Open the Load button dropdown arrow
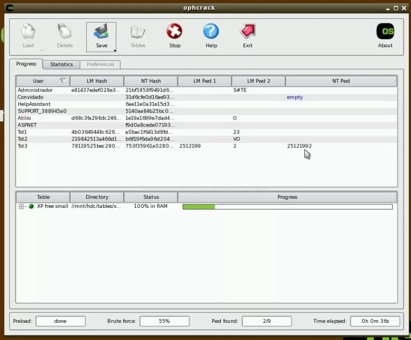Image resolution: width=411 pixels, height=340 pixels. coord(42,51)
